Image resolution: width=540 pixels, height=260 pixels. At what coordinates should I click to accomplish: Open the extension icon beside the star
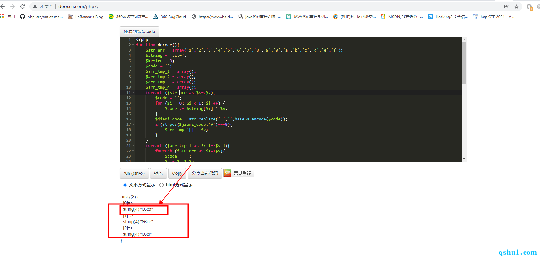529,7
